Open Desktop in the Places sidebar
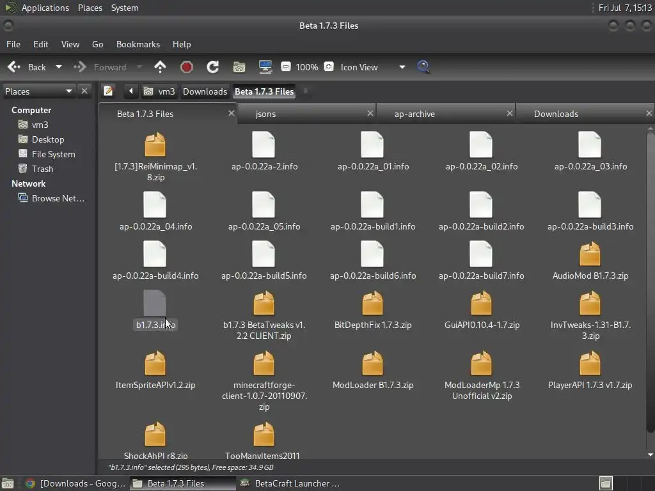This screenshot has width=655, height=491. pyautogui.click(x=47, y=139)
